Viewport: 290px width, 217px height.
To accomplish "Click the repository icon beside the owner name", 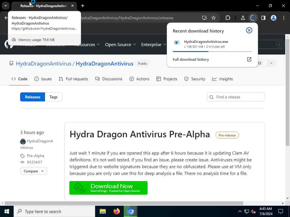I will [11, 64].
